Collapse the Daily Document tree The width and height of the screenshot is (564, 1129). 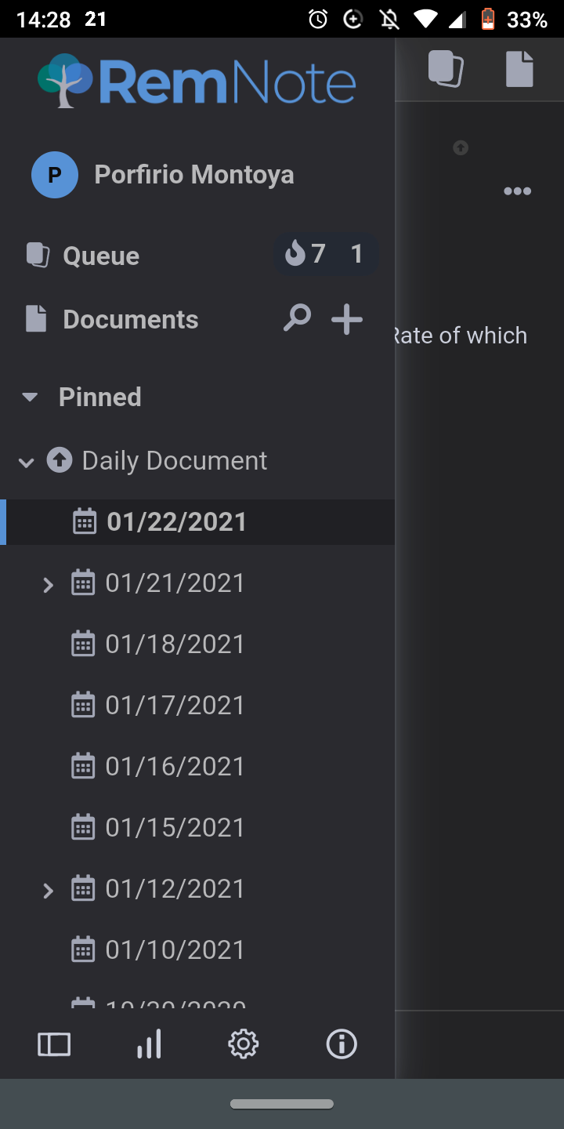click(26, 462)
